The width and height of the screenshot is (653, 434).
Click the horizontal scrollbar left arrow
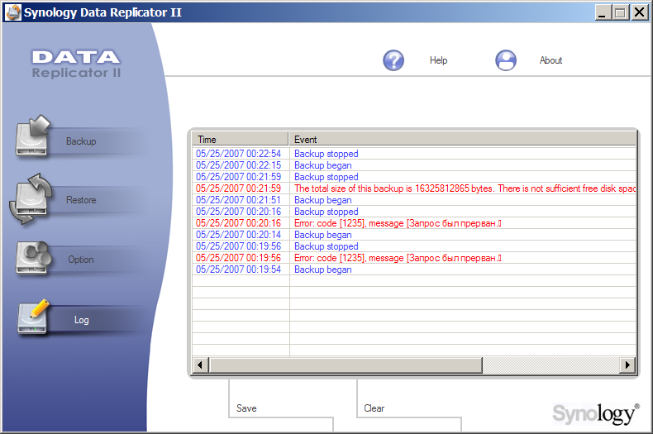(200, 365)
